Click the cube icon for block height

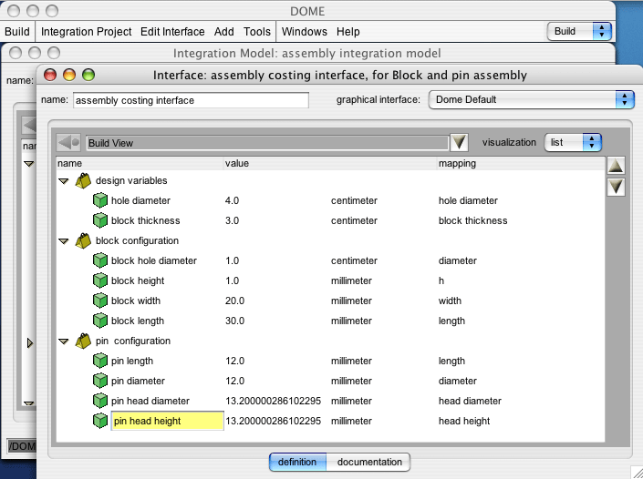[100, 280]
